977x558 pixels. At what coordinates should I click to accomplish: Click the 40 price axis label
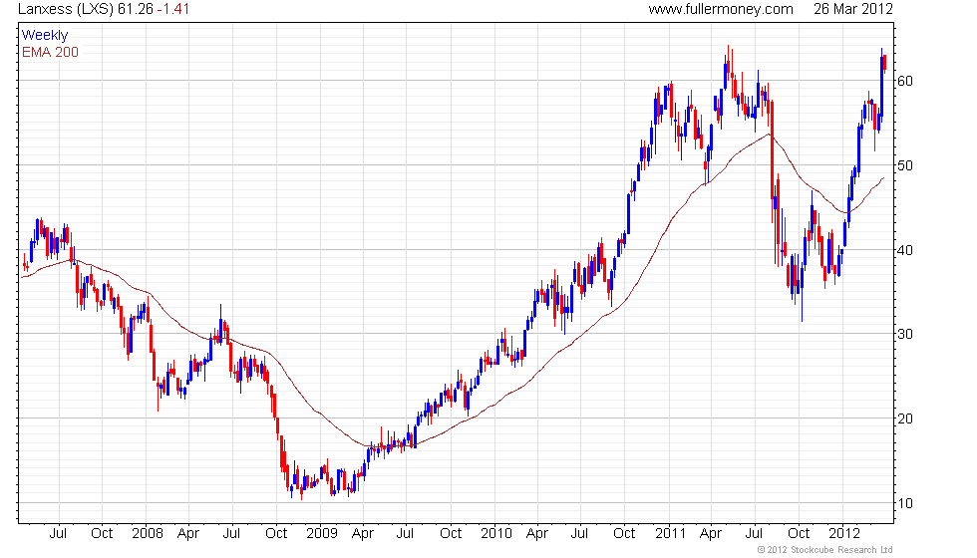tap(905, 250)
